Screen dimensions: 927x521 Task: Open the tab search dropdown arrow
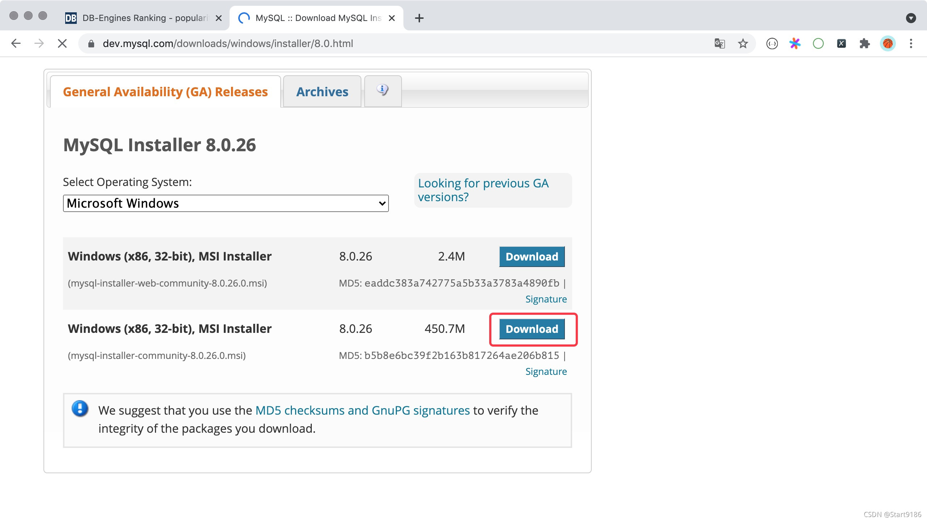coord(911,18)
